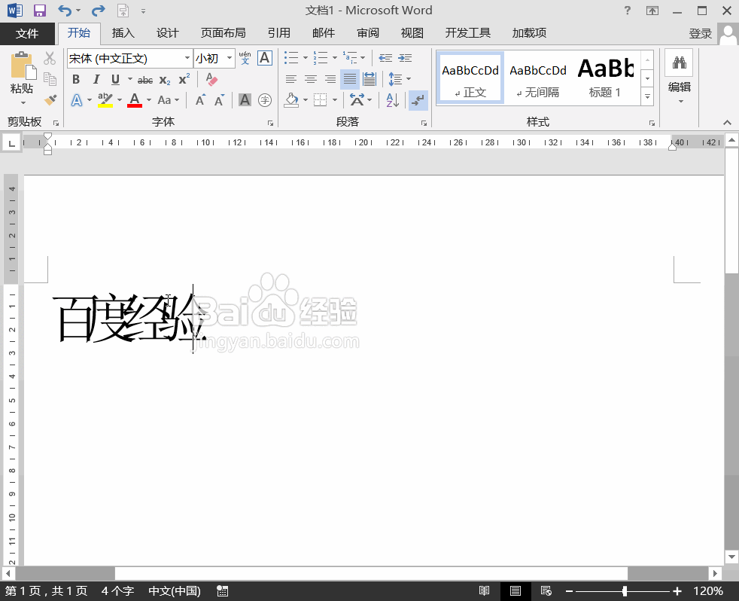
Task: Select the Subscript icon
Action: pos(164,79)
